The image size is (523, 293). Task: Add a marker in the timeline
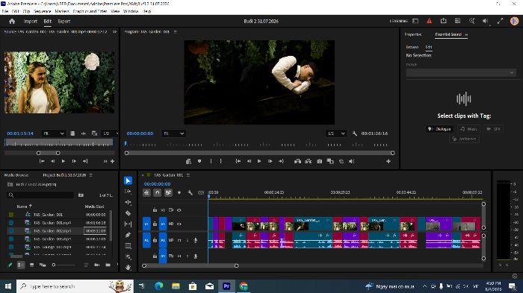179,193
